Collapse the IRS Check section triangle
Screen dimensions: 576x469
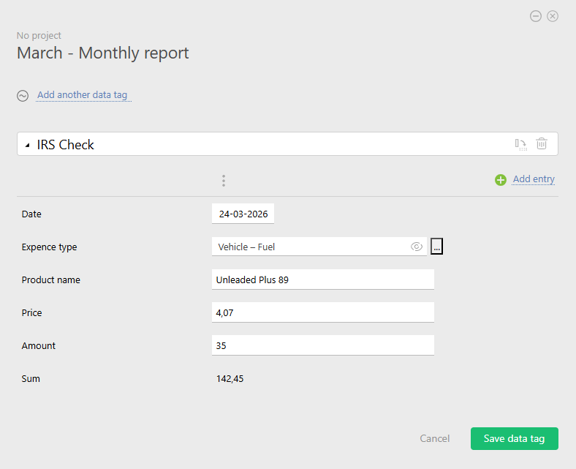click(x=28, y=145)
